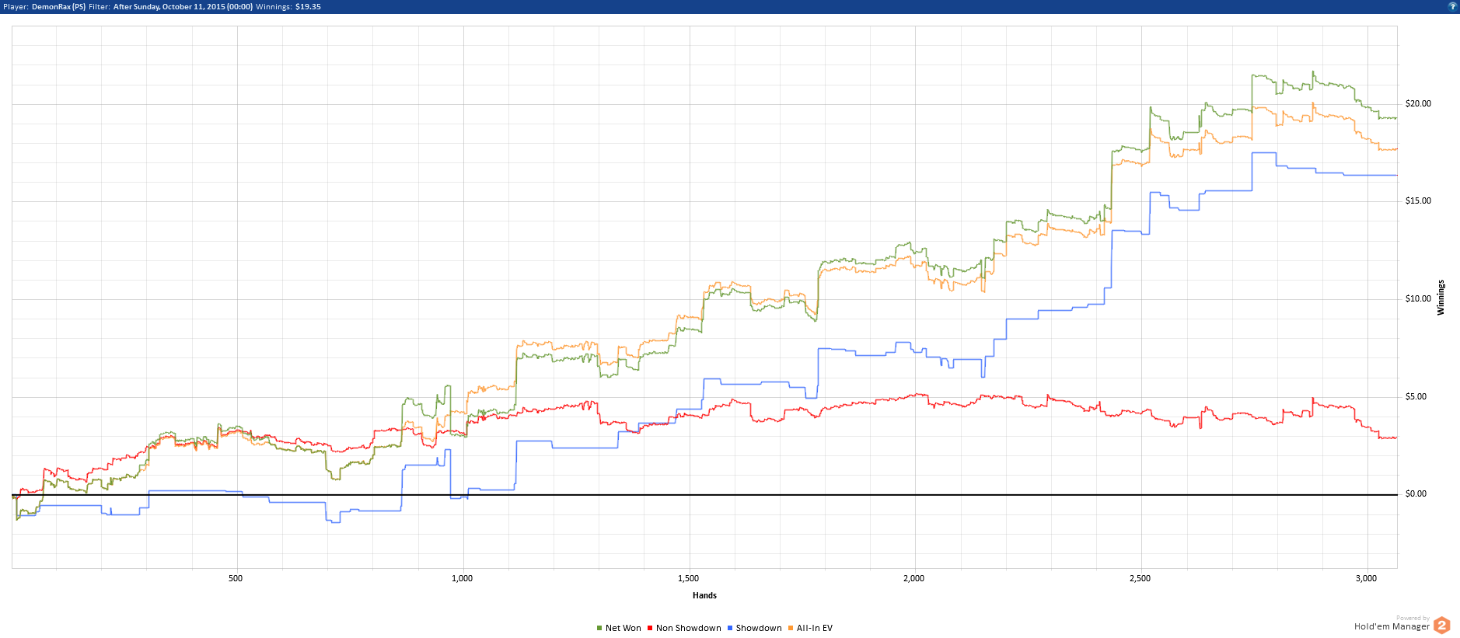Click the $0.00 winnings axis label
This screenshot has height=638, width=1460.
[x=1416, y=493]
